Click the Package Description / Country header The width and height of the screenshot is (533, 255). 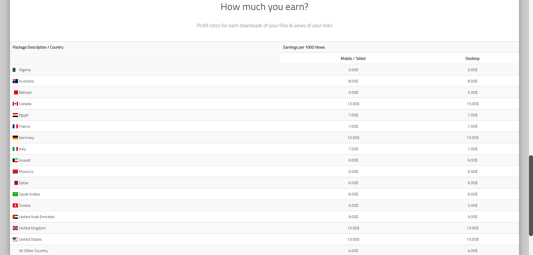tap(38, 47)
